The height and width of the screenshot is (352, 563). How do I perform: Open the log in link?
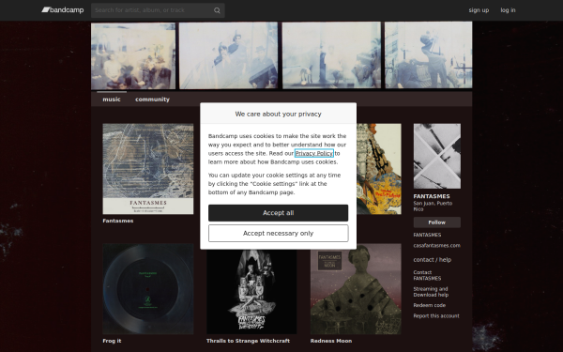(508, 10)
